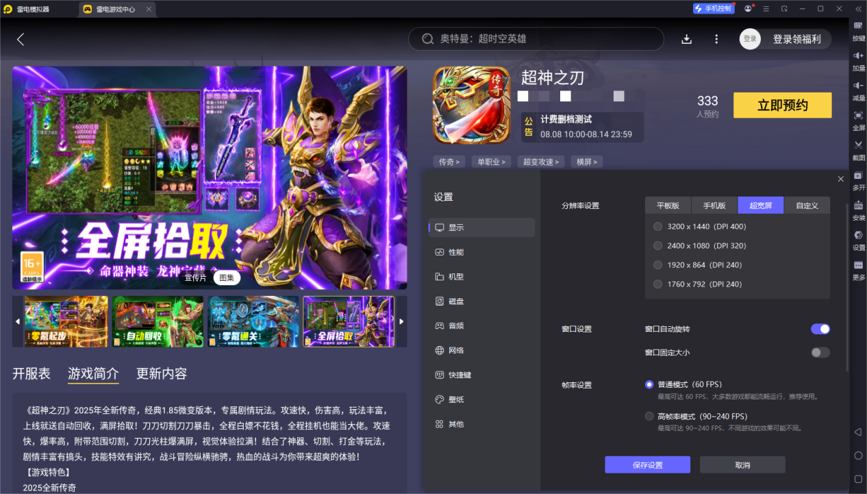The image size is (867, 494).
Task: Click the Android recent apps square
Action: click(x=858, y=478)
